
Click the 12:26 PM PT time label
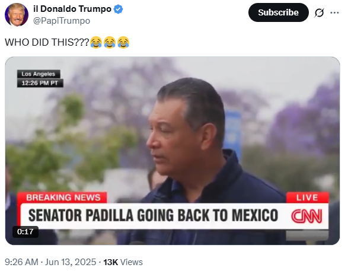point(40,83)
